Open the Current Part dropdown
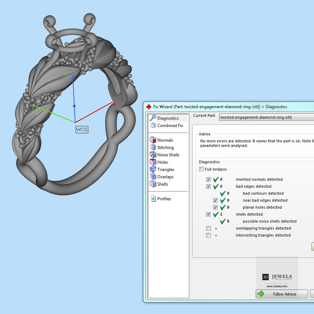 pyautogui.click(x=267, y=117)
